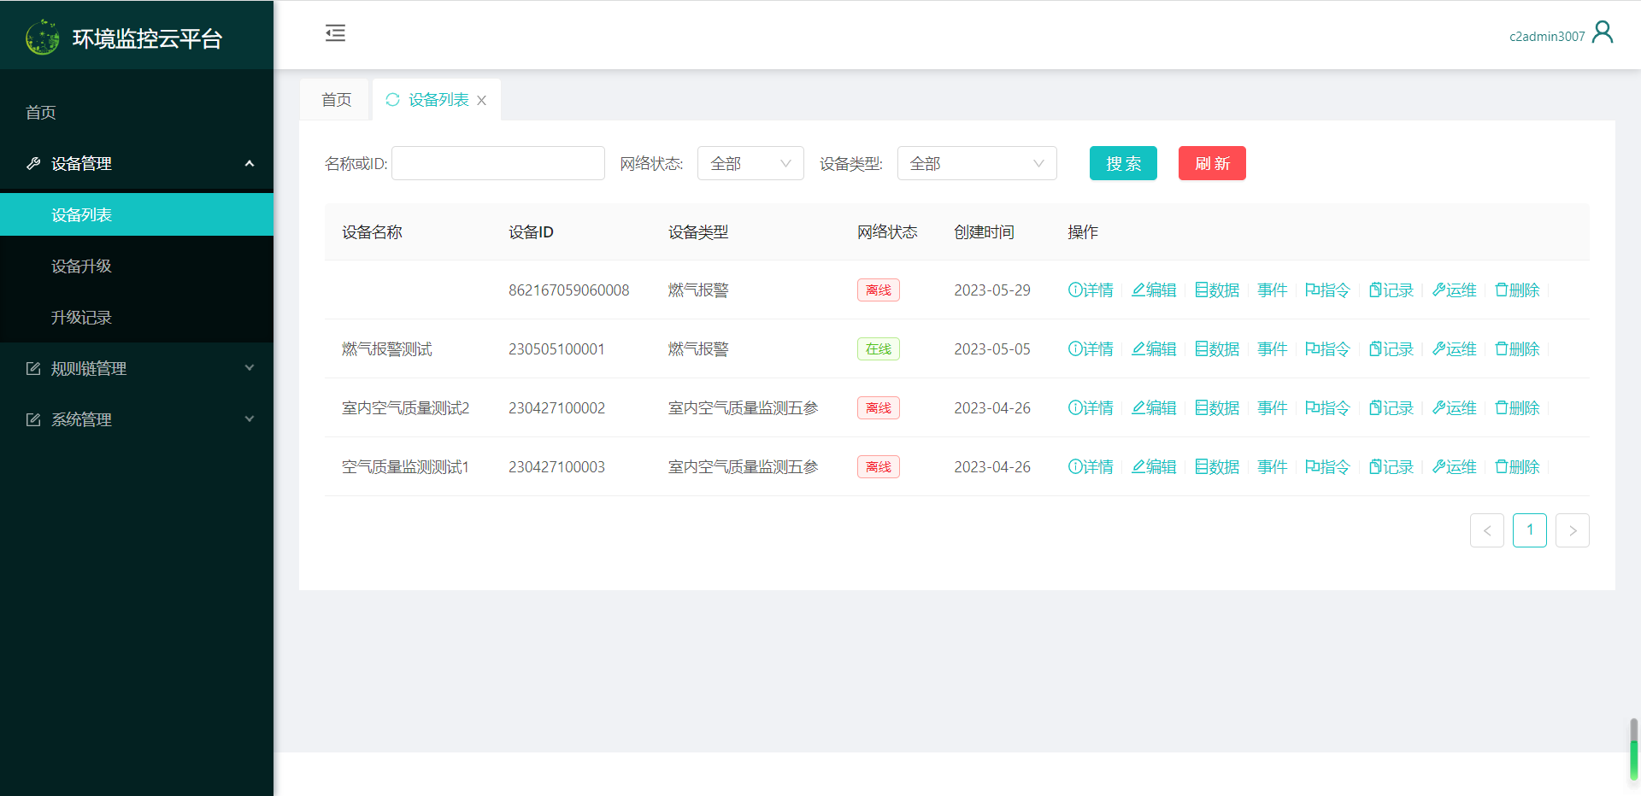The image size is (1641, 796).
Task: Open the 网络状态 dropdown
Action: click(750, 163)
